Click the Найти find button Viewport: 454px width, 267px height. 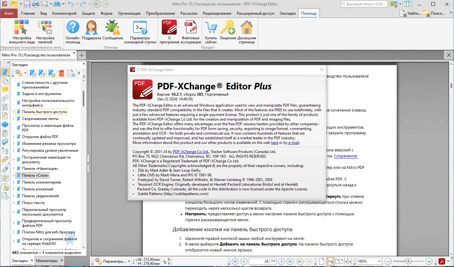[x=410, y=13]
